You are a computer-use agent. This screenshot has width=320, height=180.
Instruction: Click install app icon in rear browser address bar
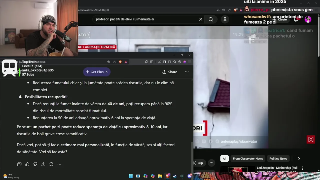[x=218, y=10]
